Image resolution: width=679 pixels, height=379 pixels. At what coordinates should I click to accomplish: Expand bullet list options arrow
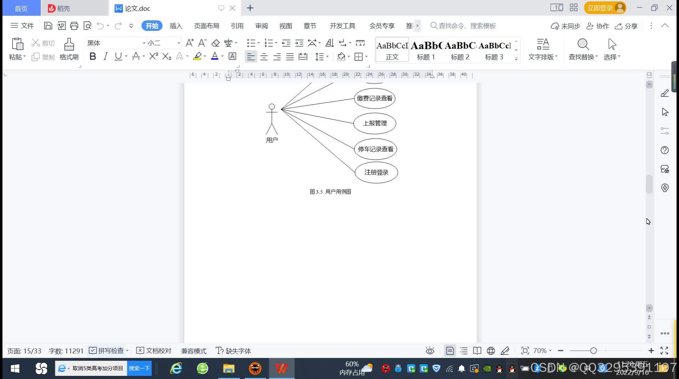(x=259, y=43)
